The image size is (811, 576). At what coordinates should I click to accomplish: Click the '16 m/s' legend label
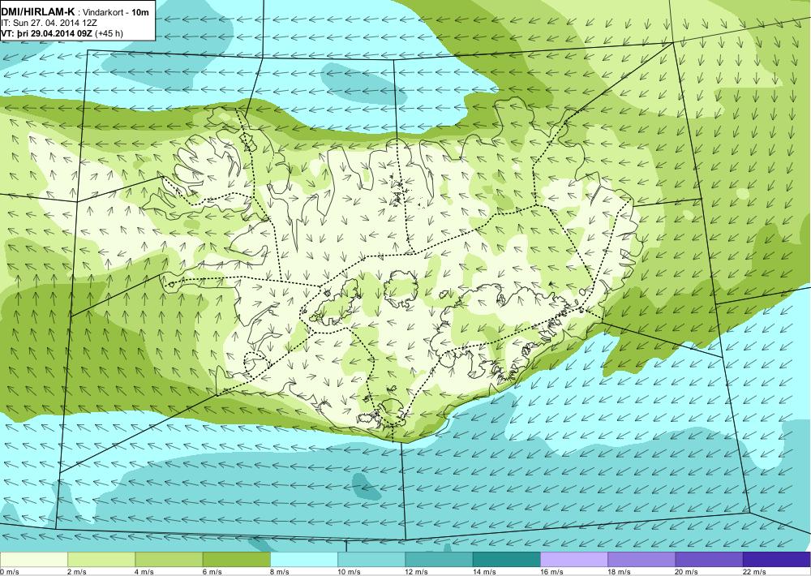coord(551,572)
